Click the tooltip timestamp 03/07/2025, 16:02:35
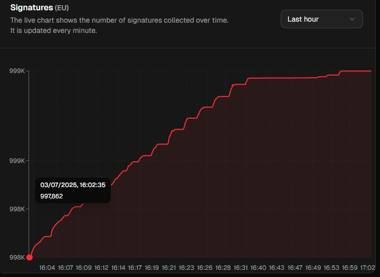 73,185
